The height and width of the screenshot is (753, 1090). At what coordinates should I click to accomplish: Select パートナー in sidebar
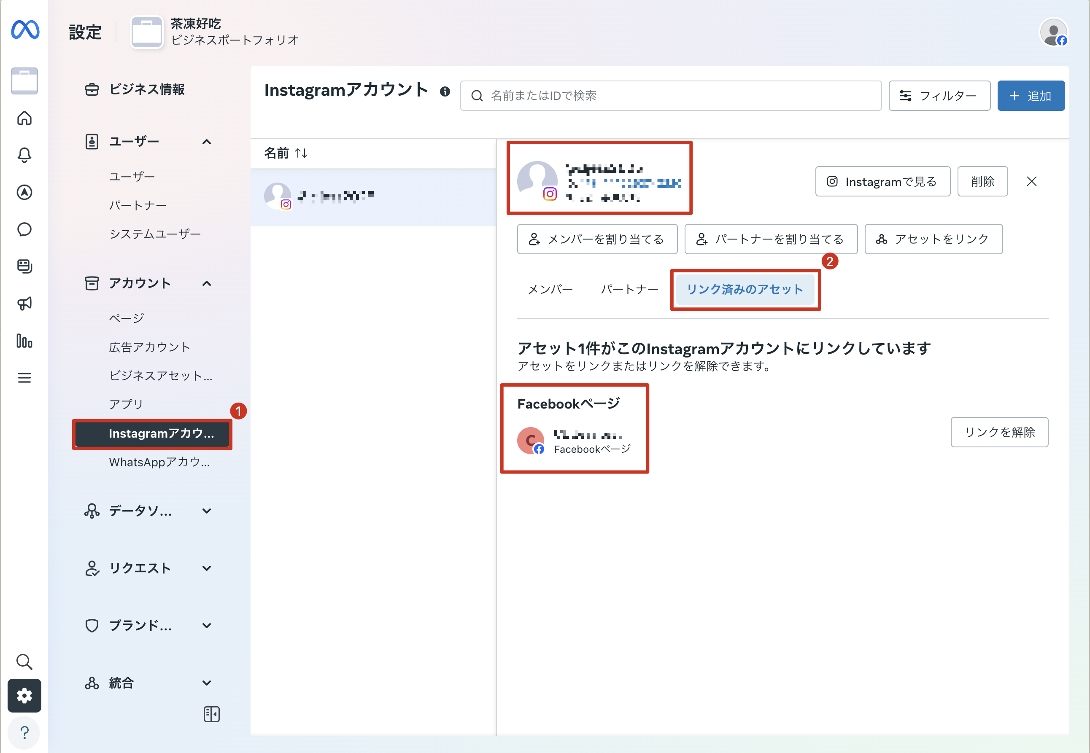click(x=138, y=206)
